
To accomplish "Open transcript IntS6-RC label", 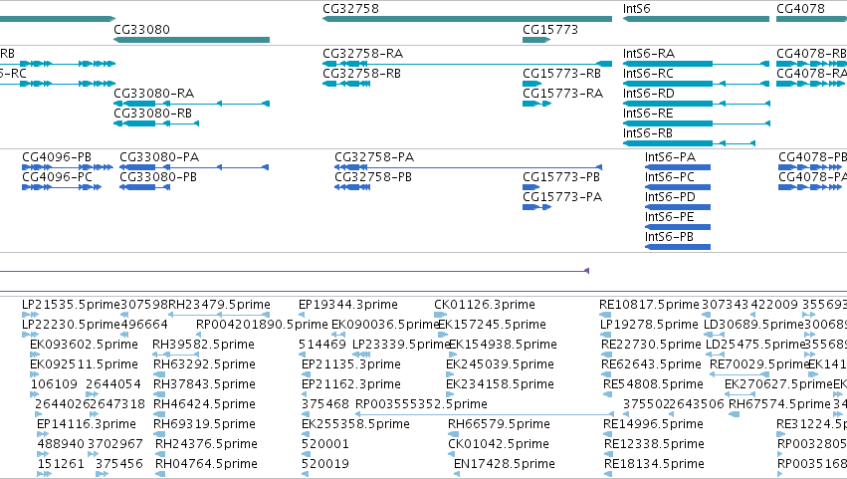I will coord(648,74).
